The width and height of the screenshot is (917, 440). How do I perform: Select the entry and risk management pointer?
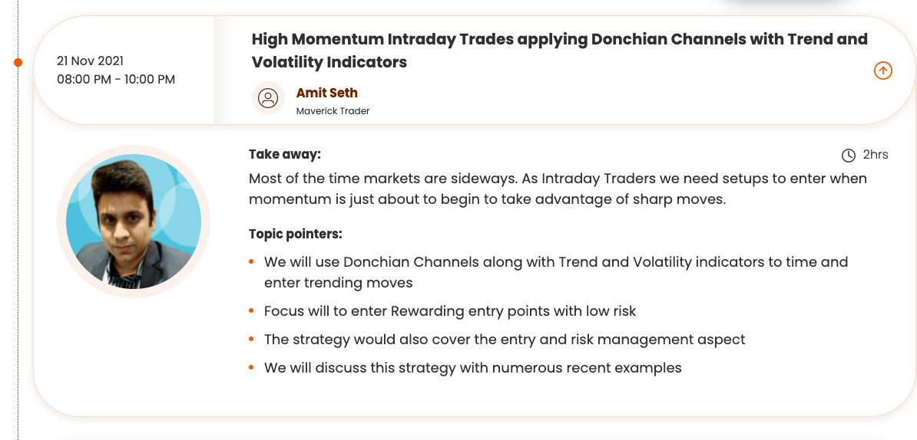click(x=505, y=340)
